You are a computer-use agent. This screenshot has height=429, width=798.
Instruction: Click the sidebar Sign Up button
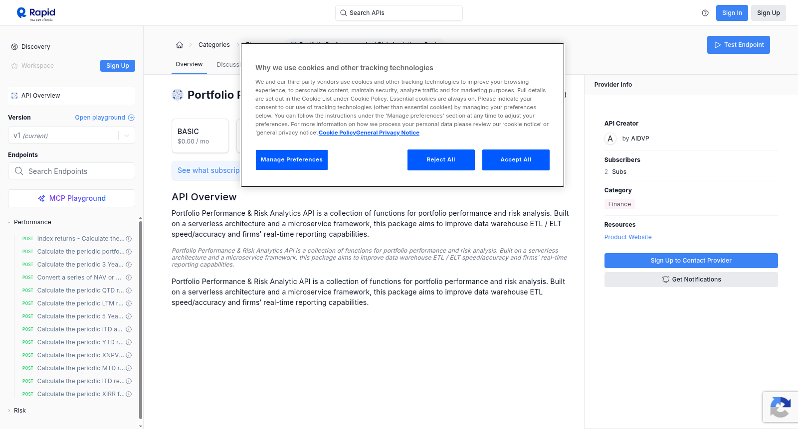point(118,66)
